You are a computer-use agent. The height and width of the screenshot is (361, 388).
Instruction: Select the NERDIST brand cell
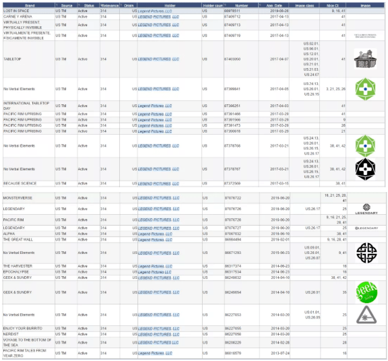coord(29,334)
